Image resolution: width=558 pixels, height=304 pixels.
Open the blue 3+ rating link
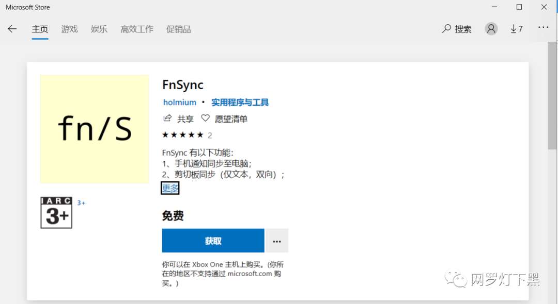[x=81, y=203]
